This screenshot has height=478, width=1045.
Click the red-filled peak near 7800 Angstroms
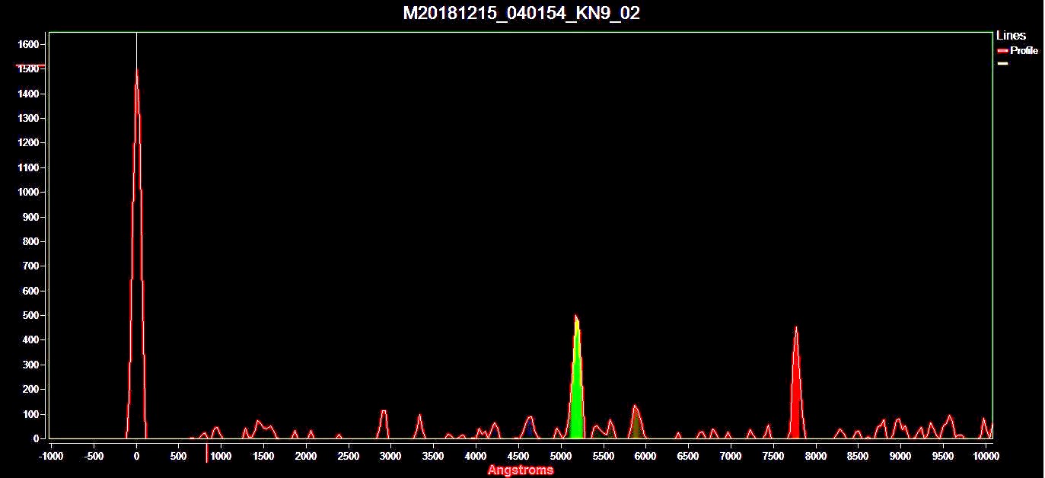click(x=796, y=396)
